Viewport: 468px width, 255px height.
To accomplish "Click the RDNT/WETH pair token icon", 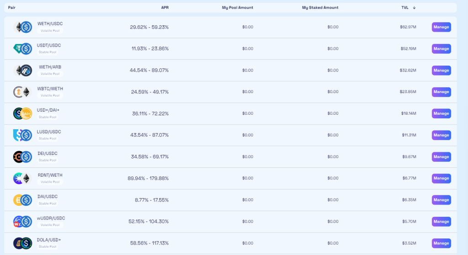I will point(22,178).
